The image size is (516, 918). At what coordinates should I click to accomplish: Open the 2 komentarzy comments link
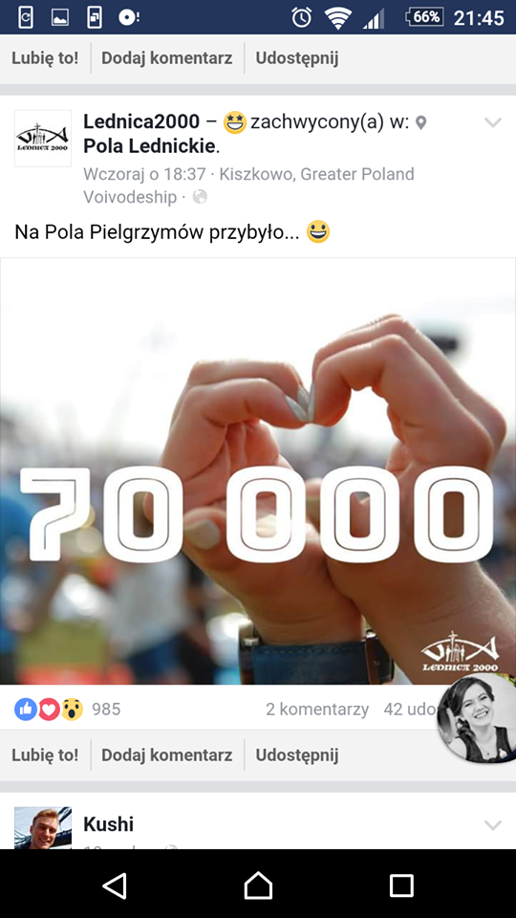[x=317, y=710]
